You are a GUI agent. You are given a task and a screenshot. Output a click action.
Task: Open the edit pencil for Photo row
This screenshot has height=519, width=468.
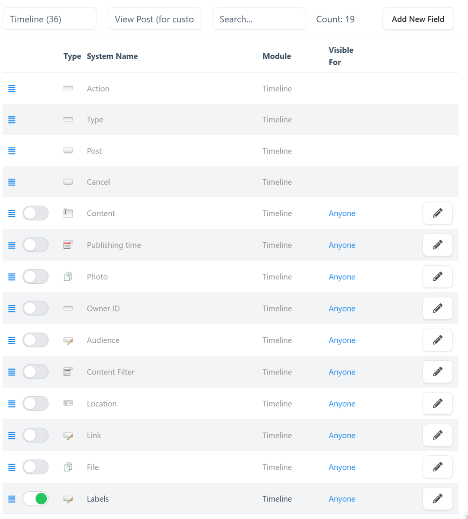(x=437, y=277)
